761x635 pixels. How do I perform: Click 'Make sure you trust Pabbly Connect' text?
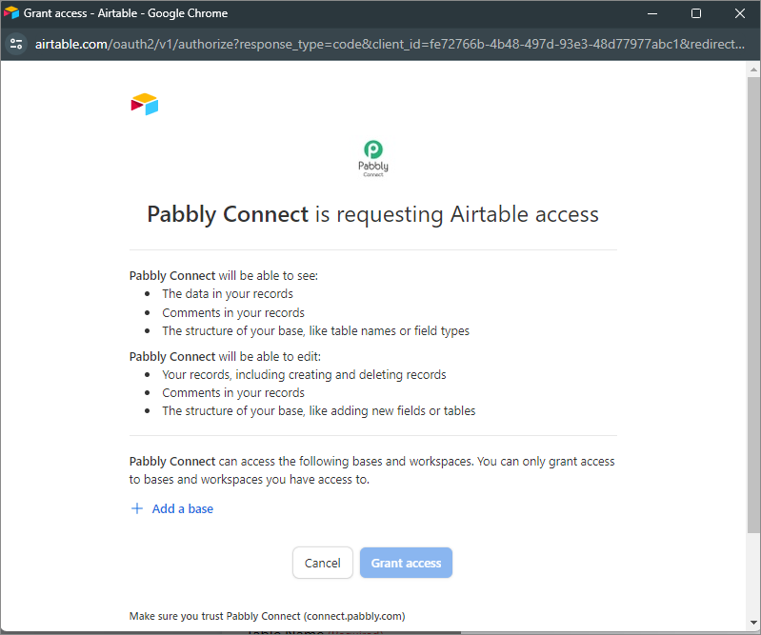pos(267,616)
